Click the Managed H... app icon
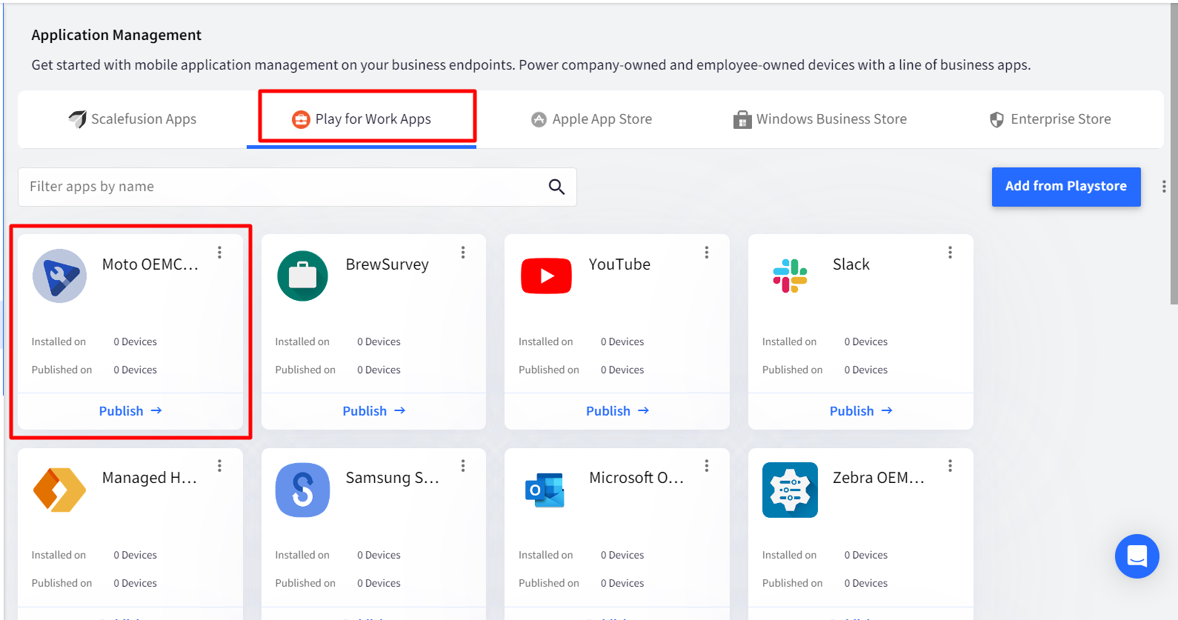The width and height of the screenshot is (1178, 620). 60,490
